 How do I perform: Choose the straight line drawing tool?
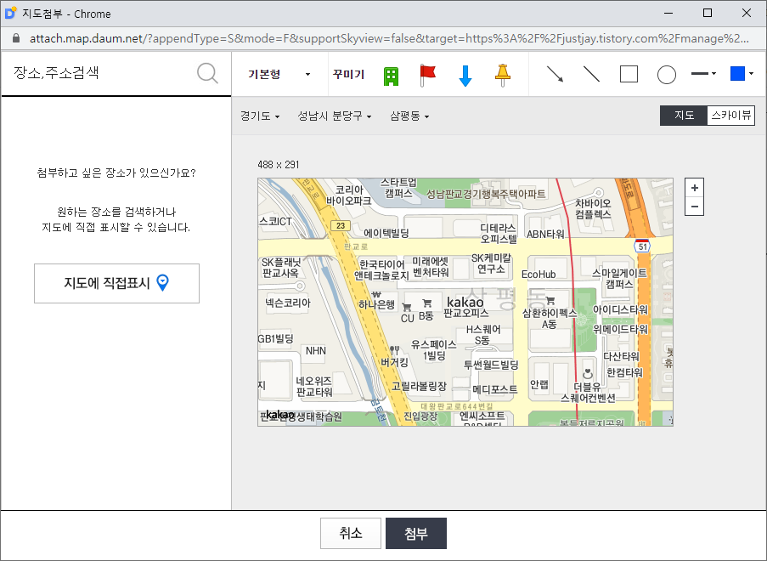tap(591, 75)
